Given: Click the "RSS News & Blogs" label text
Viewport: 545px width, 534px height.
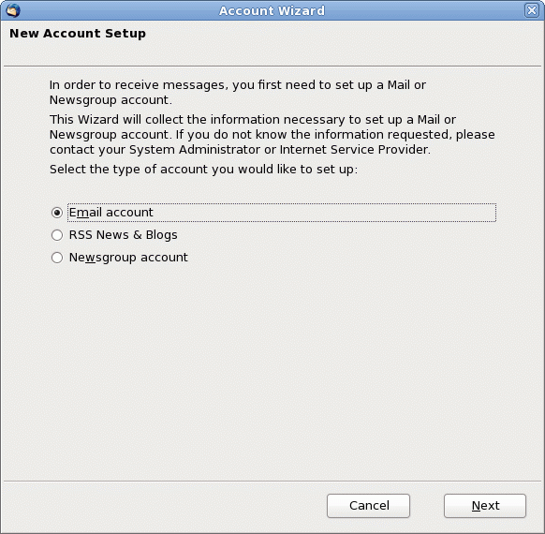Looking at the screenshot, I should tap(123, 234).
